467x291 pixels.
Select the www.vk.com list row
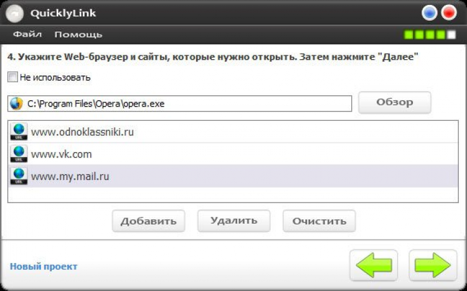(233, 154)
